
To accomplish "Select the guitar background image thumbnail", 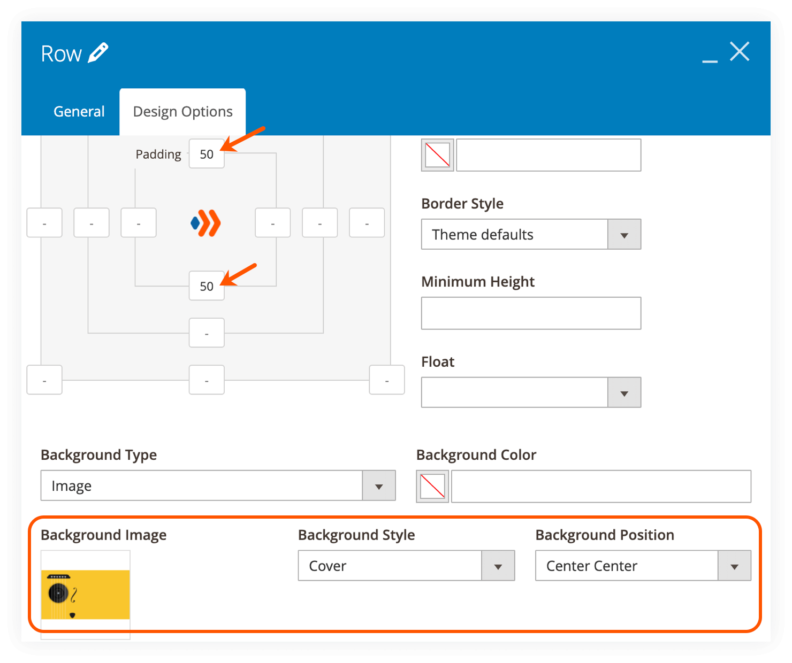I will pos(86,594).
